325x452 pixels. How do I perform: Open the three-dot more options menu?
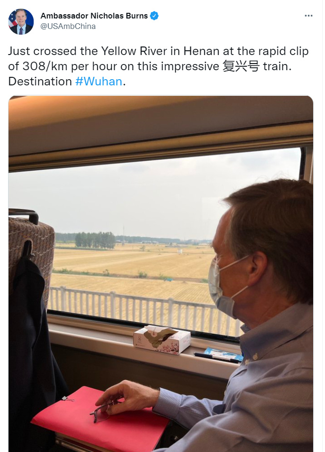(x=308, y=16)
